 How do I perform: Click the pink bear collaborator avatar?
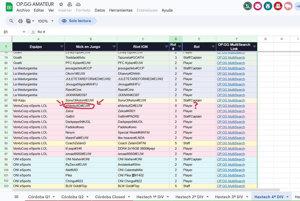pos(257,6)
